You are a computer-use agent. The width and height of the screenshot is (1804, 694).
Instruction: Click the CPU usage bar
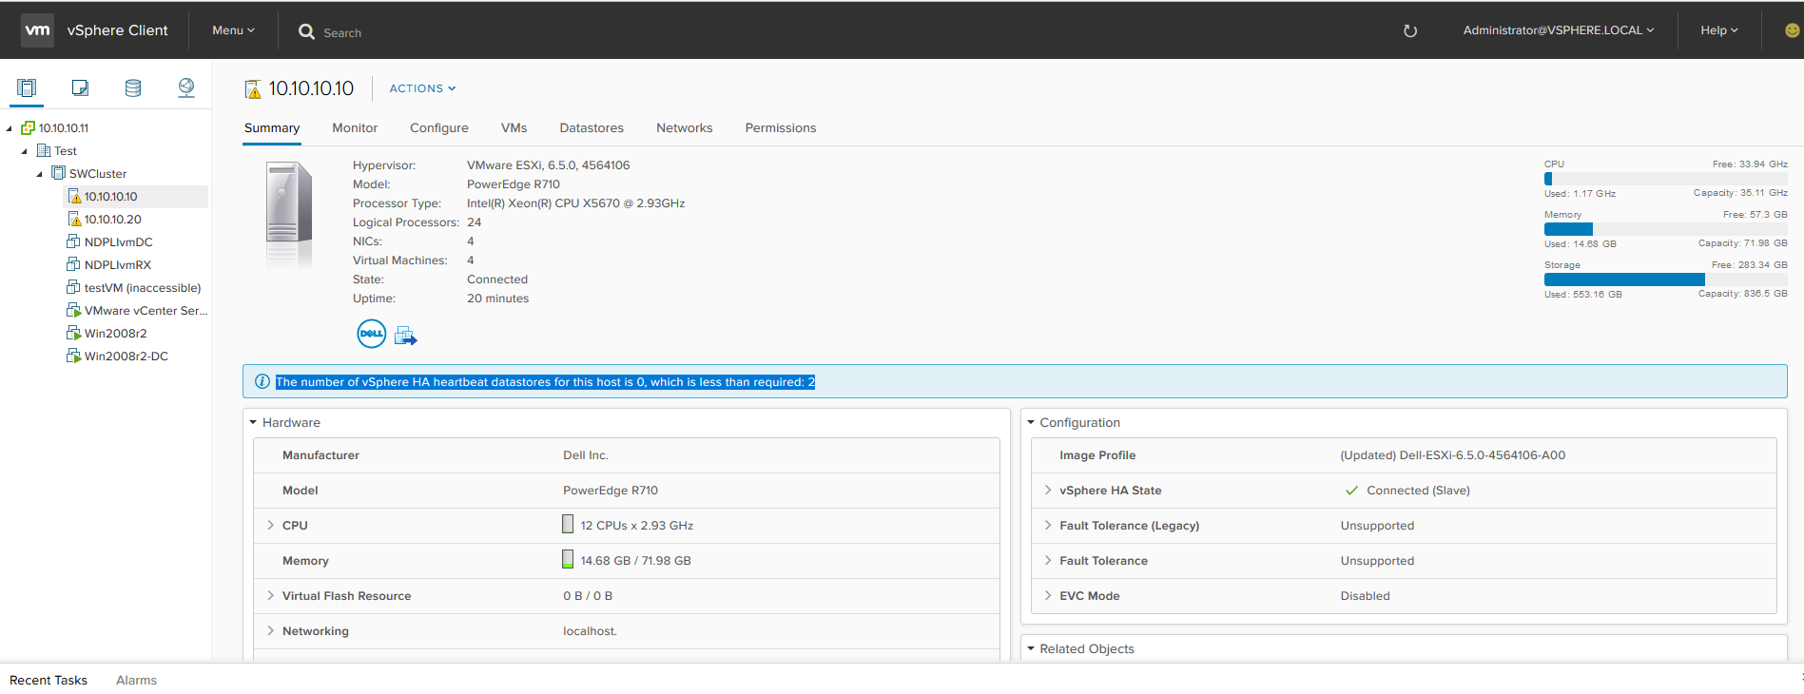point(1666,179)
